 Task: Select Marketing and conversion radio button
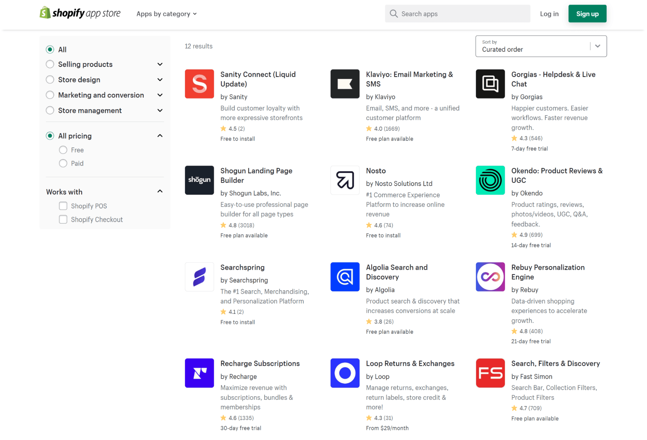[50, 95]
